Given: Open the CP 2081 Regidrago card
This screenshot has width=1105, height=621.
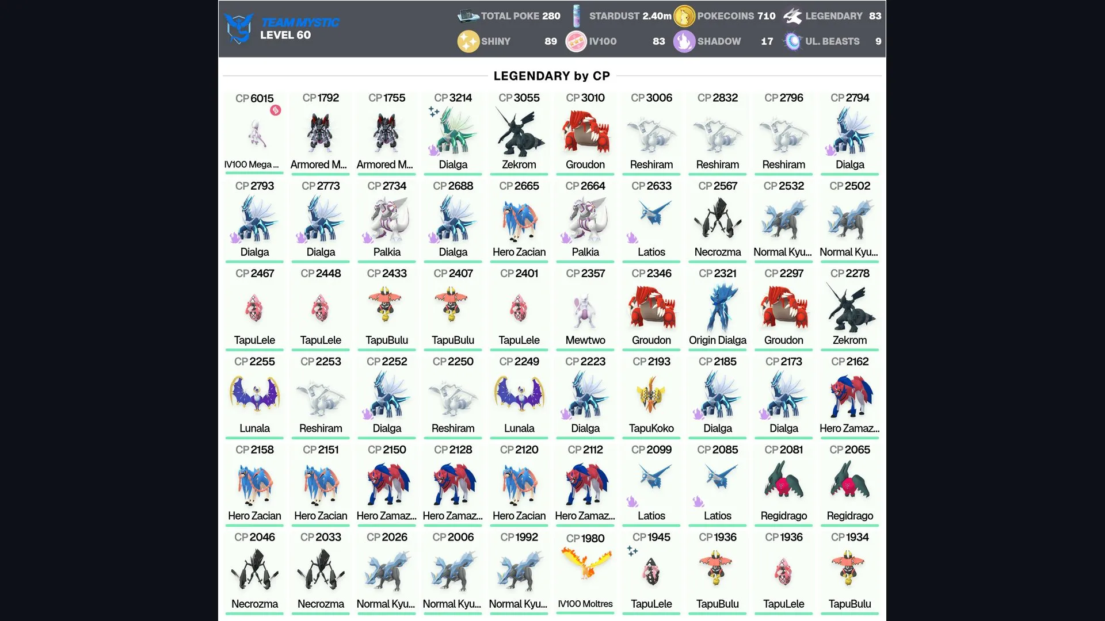Looking at the screenshot, I should pyautogui.click(x=784, y=485).
